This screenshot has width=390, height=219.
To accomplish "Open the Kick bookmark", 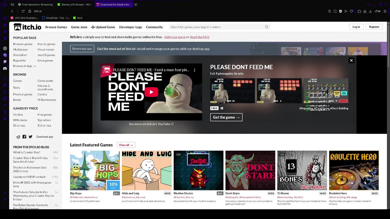I will point(78,18).
